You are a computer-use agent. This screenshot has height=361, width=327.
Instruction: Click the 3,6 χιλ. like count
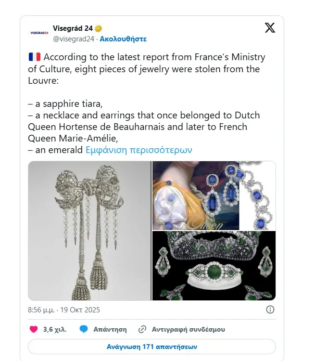coord(55,330)
